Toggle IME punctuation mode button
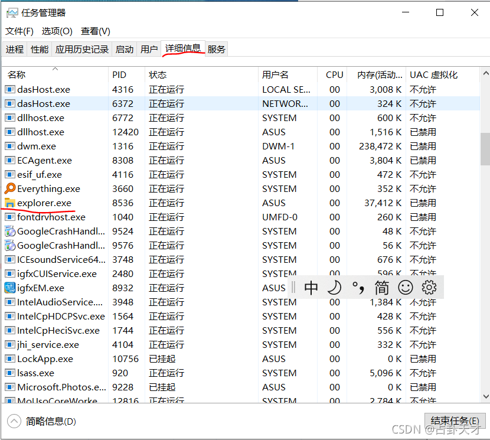 [358, 288]
